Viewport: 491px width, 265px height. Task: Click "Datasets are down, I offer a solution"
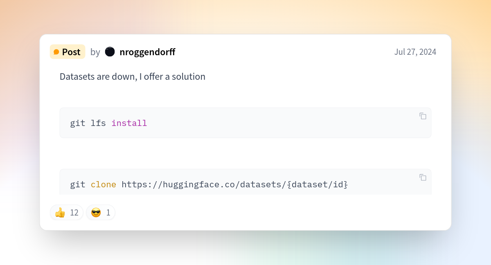[x=133, y=76]
